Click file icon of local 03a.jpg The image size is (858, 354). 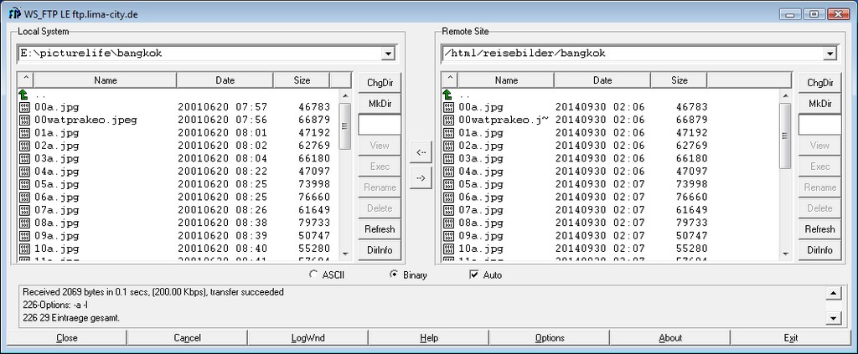coord(24,158)
